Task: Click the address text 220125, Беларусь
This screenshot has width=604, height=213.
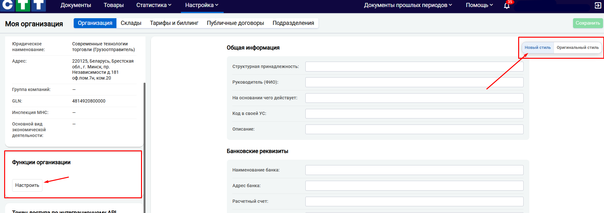Action: (x=103, y=69)
